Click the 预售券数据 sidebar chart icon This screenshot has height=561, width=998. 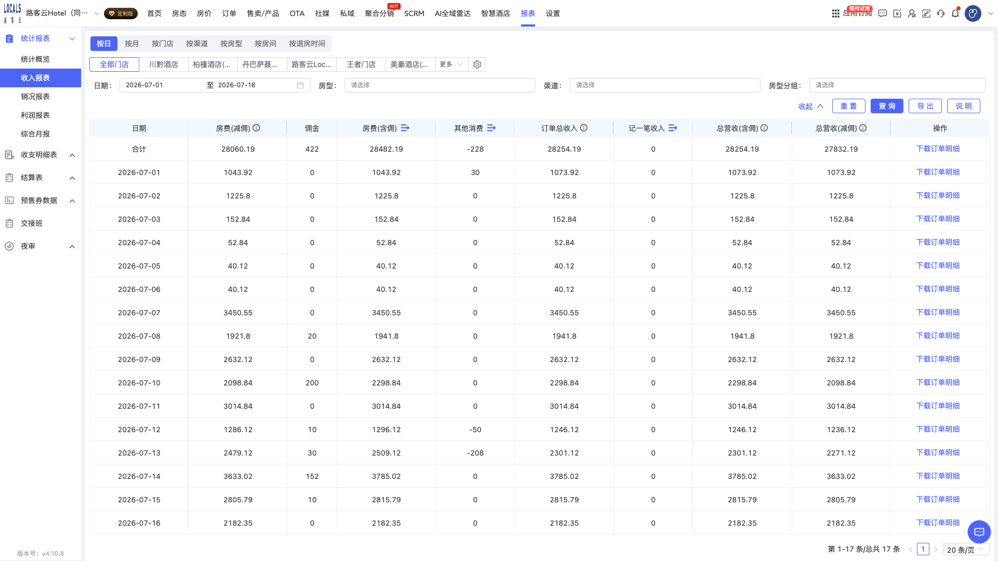(x=9, y=201)
